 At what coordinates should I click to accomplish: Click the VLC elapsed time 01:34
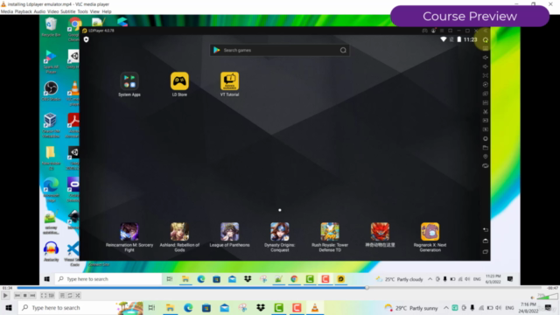click(x=7, y=288)
